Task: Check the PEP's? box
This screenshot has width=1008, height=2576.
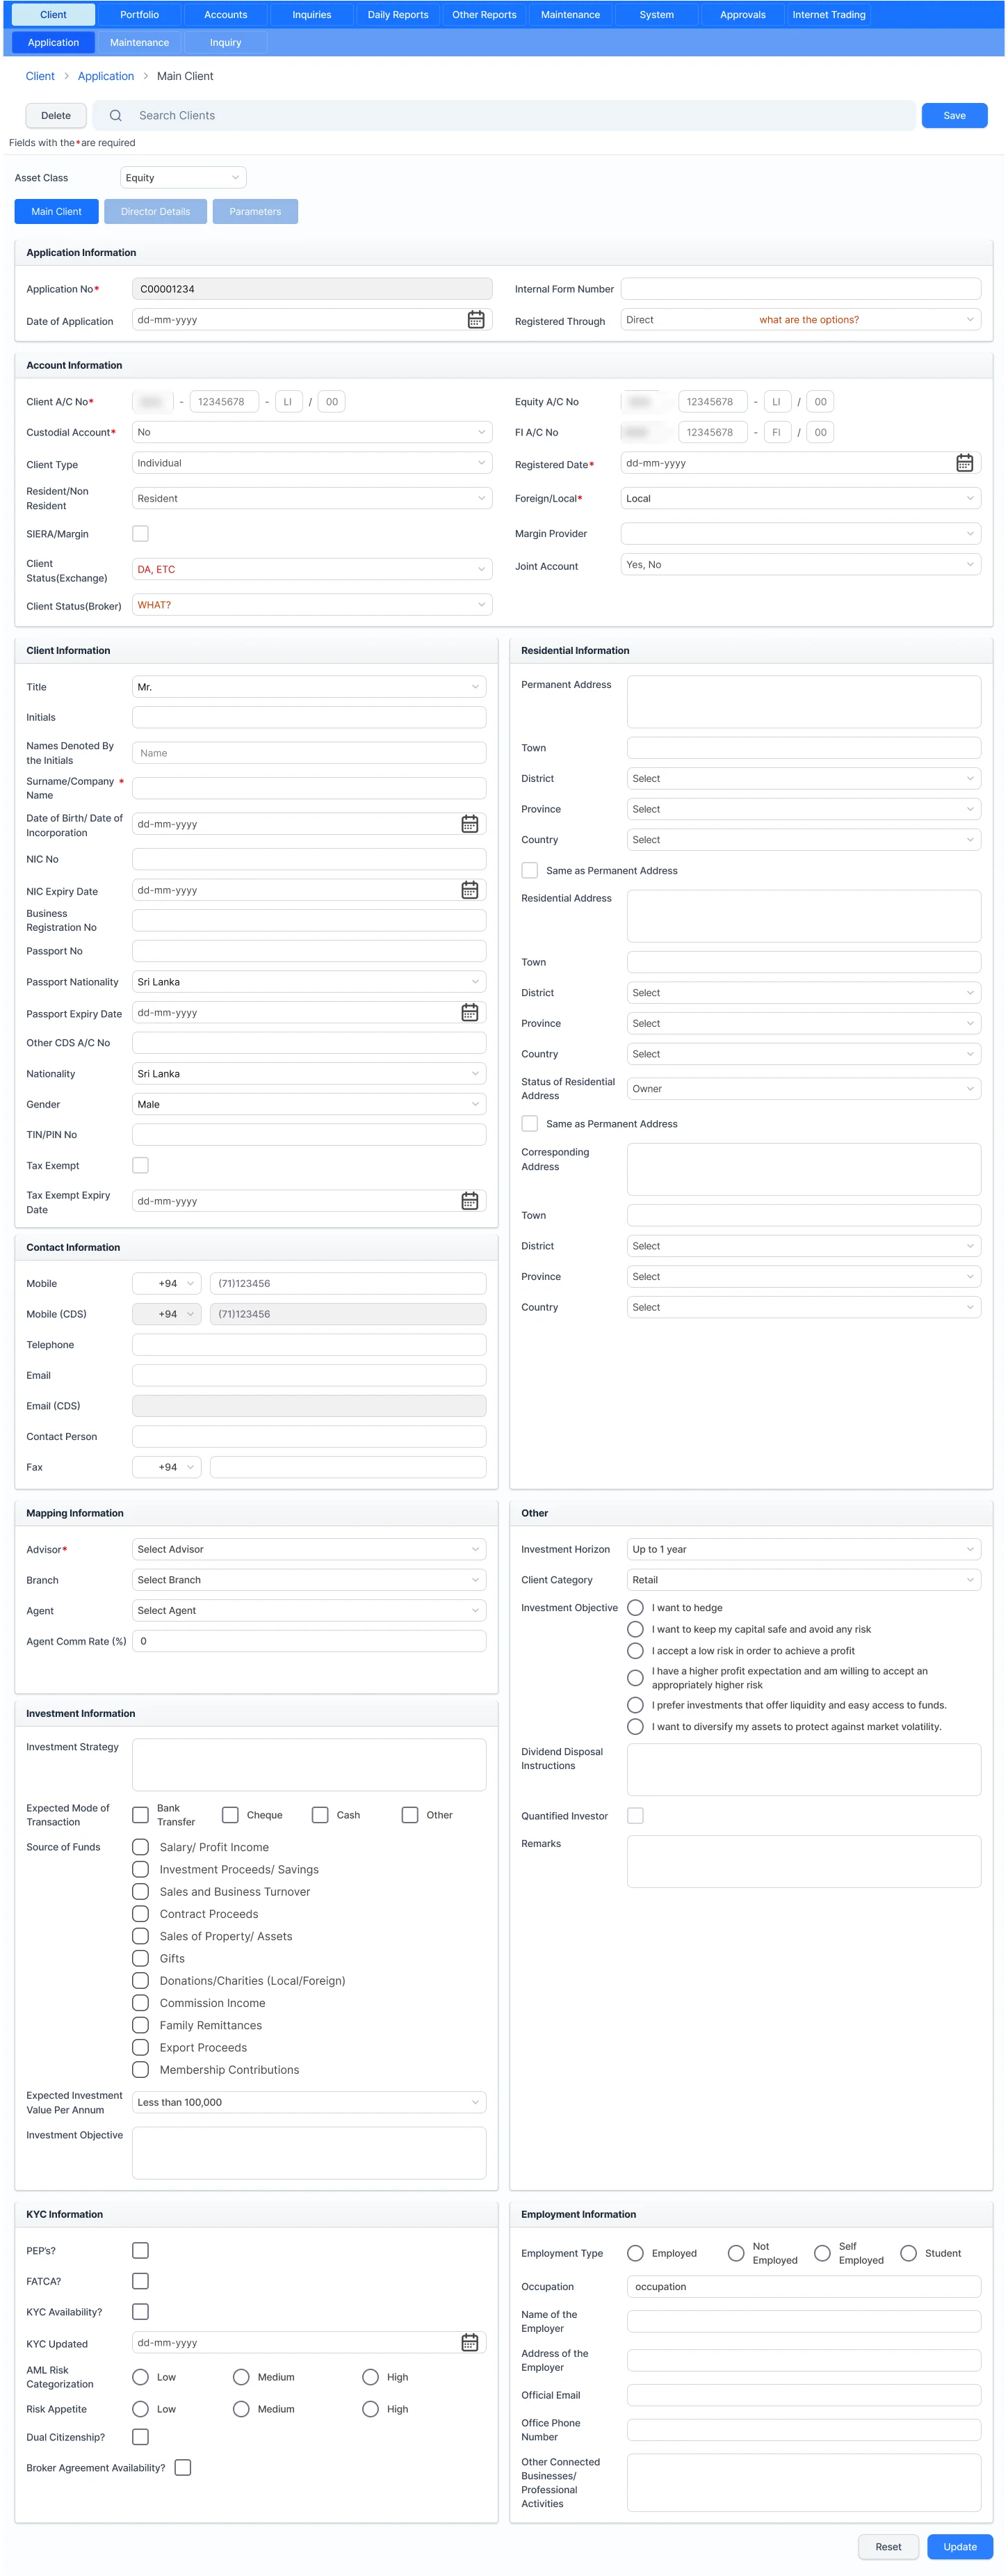Action: (x=141, y=2251)
